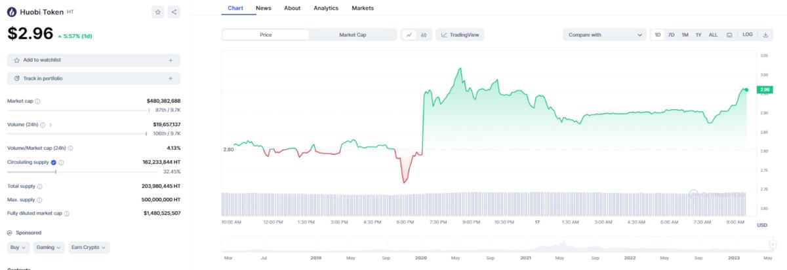Click the $1,480,525,507 diluted cap value
The width and height of the screenshot is (787, 270).
[x=162, y=213]
